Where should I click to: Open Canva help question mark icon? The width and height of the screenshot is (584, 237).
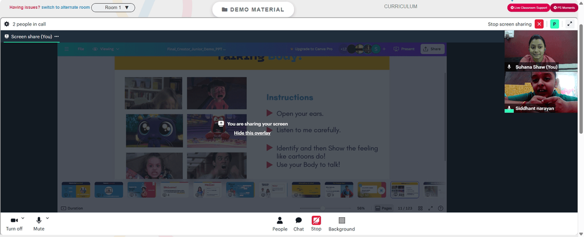point(440,208)
